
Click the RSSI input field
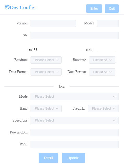coord(75,144)
